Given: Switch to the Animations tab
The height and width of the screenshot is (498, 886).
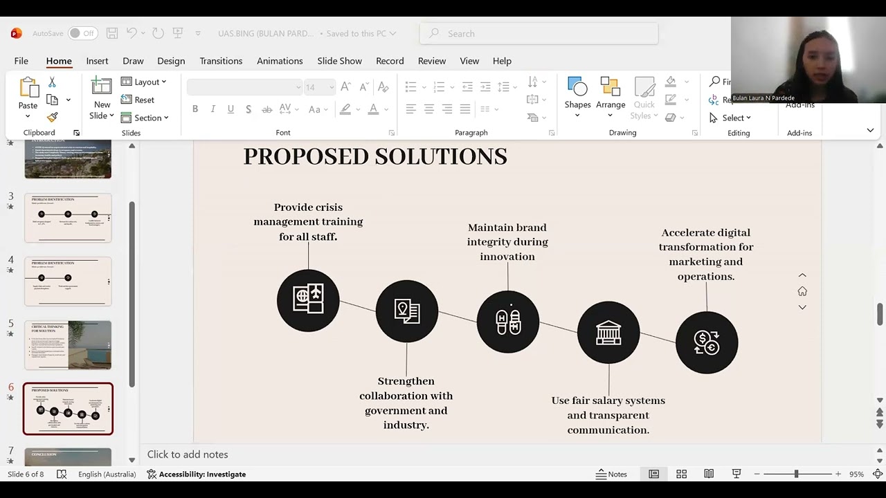Looking at the screenshot, I should pyautogui.click(x=280, y=61).
